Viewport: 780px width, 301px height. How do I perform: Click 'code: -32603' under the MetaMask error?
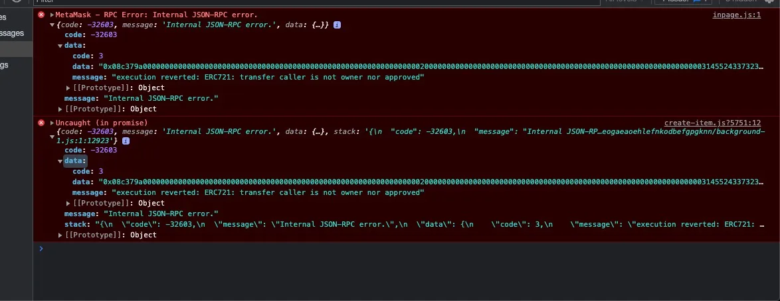[x=90, y=35]
